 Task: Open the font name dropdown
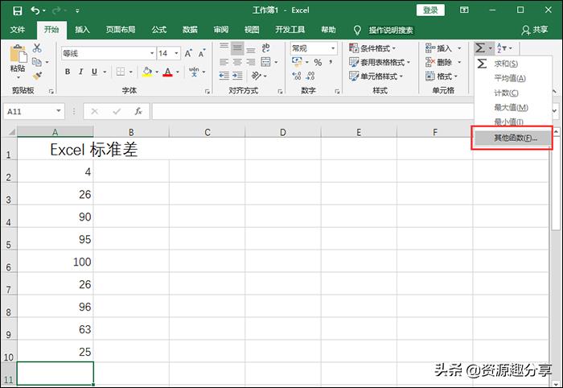click(x=150, y=53)
